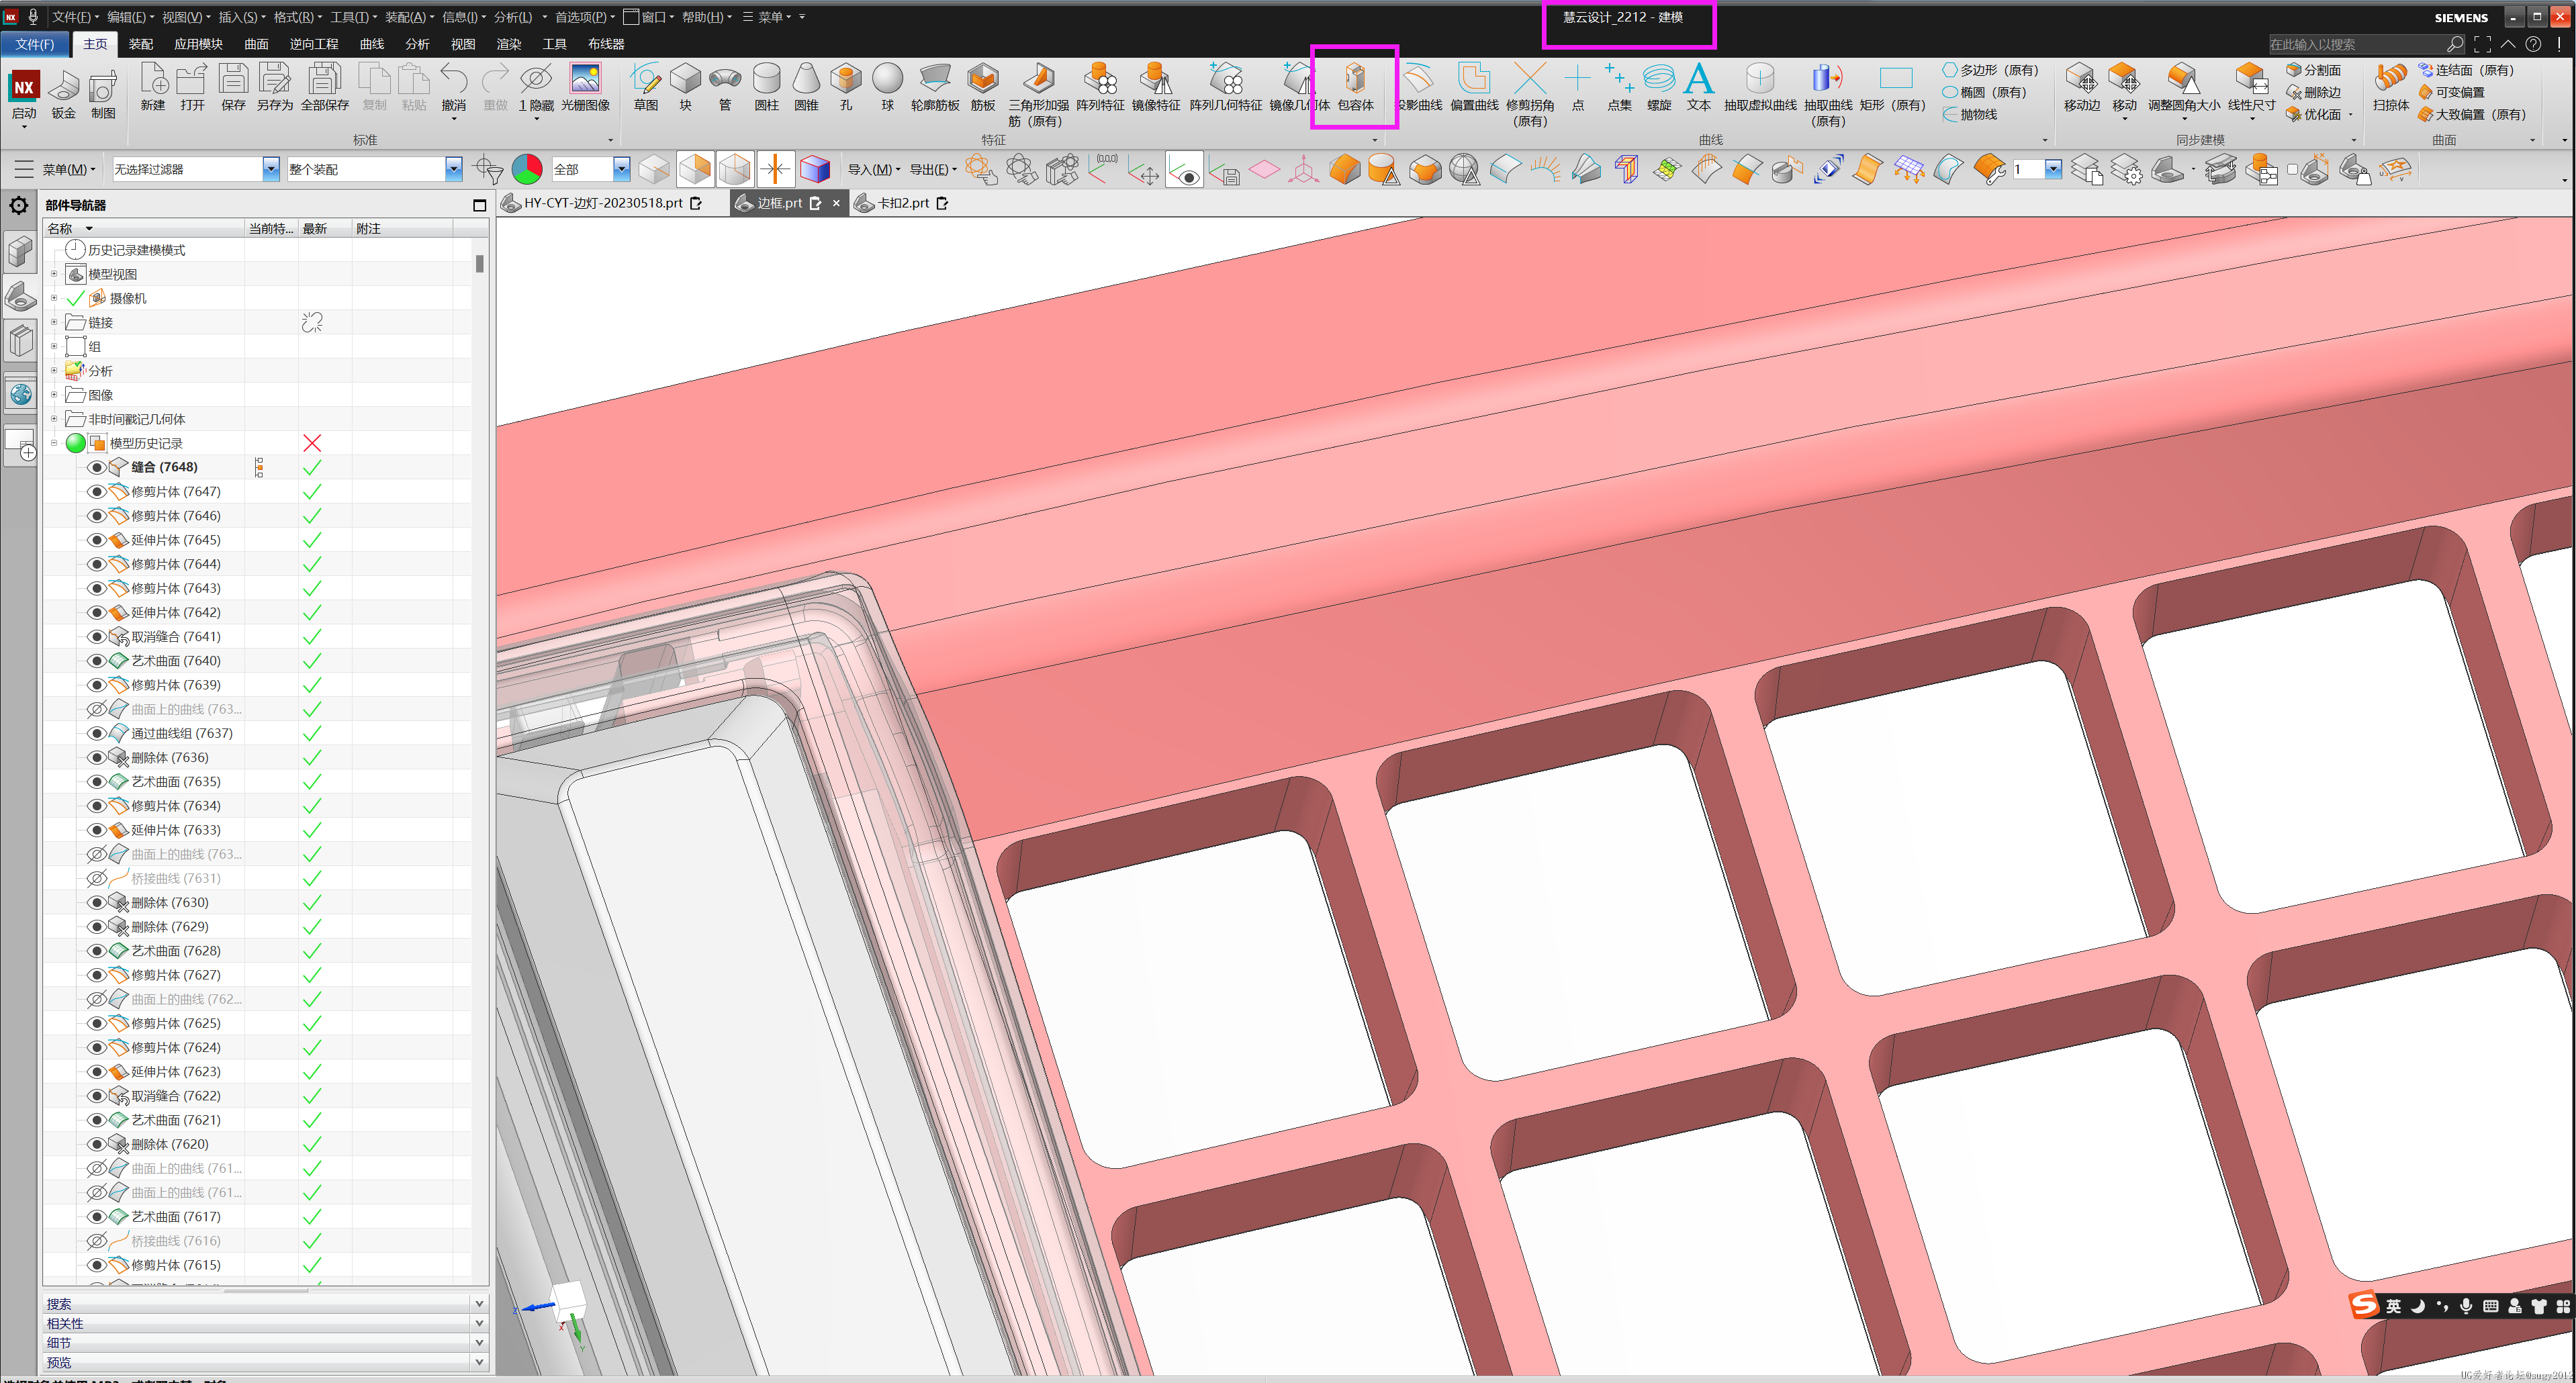This screenshot has width=2576, height=1383.
Task: Toggle eye icon for 延伸片体 (7645)
Action: (97, 540)
